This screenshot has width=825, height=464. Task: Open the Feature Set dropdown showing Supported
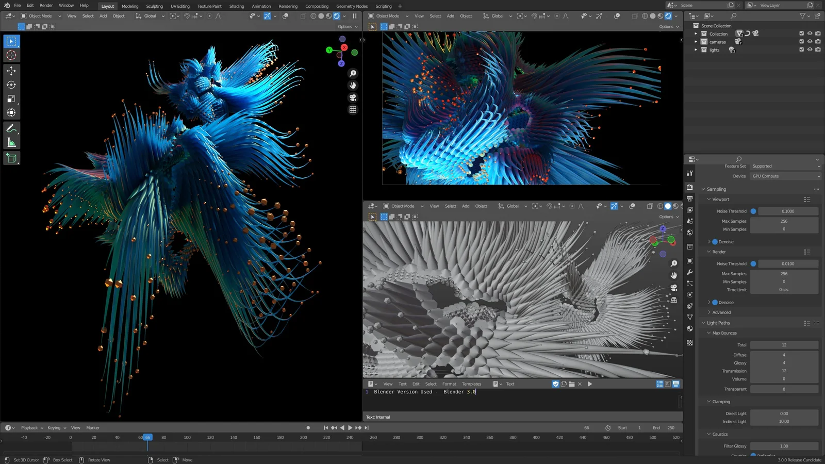[x=785, y=166]
